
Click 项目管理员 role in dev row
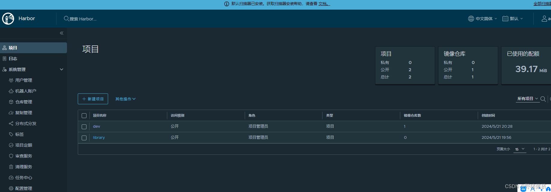coord(258,126)
